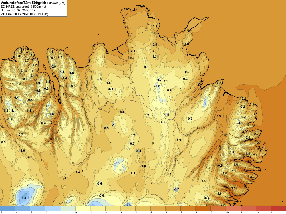Click the -2.0 temperature value
The image size is (286, 214).
pyautogui.click(x=51, y=114)
